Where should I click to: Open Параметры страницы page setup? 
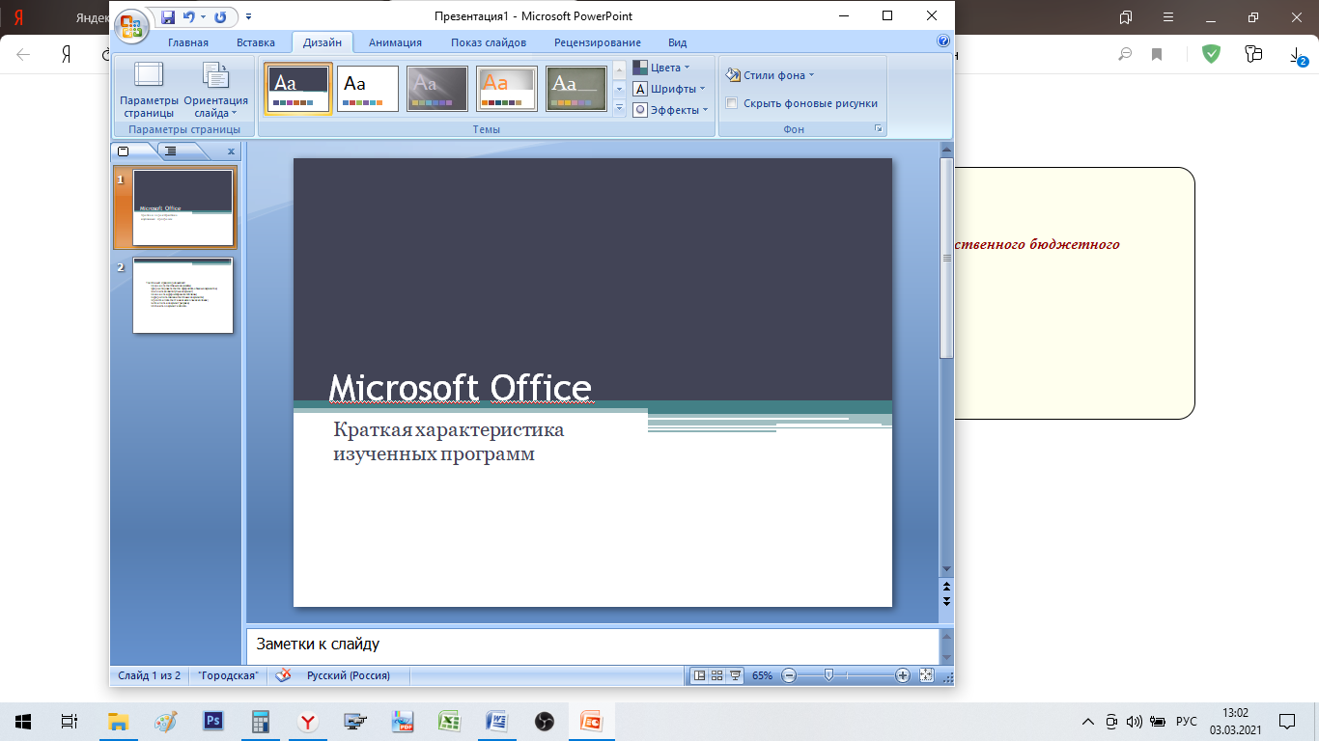click(x=149, y=90)
